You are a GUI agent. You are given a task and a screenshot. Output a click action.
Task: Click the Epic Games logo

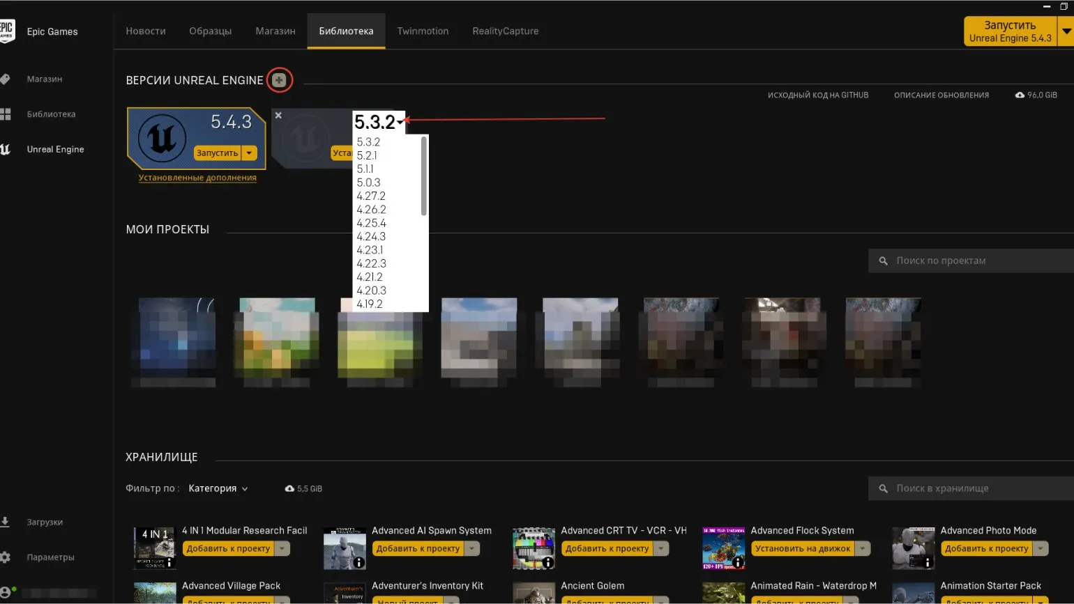[7, 31]
